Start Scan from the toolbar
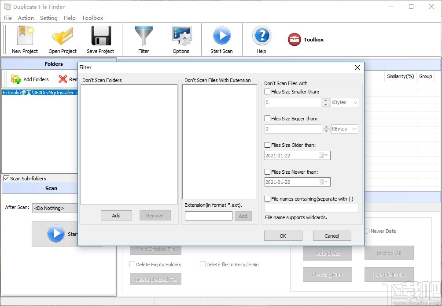This screenshot has height=306, width=442. pyautogui.click(x=222, y=39)
